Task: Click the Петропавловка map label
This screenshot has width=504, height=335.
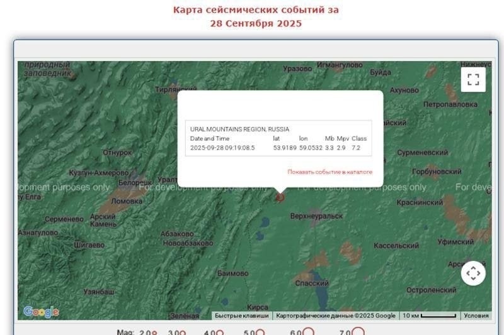Action: (x=450, y=104)
